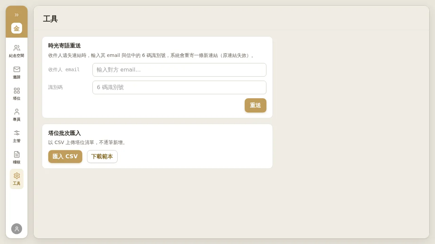Open 塔位 grid icon
The width and height of the screenshot is (435, 244).
pyautogui.click(x=17, y=90)
